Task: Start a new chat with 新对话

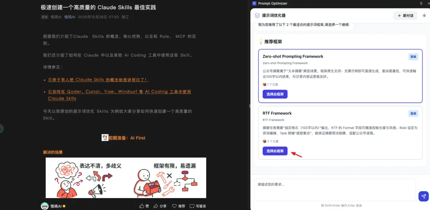Action: click(405, 16)
